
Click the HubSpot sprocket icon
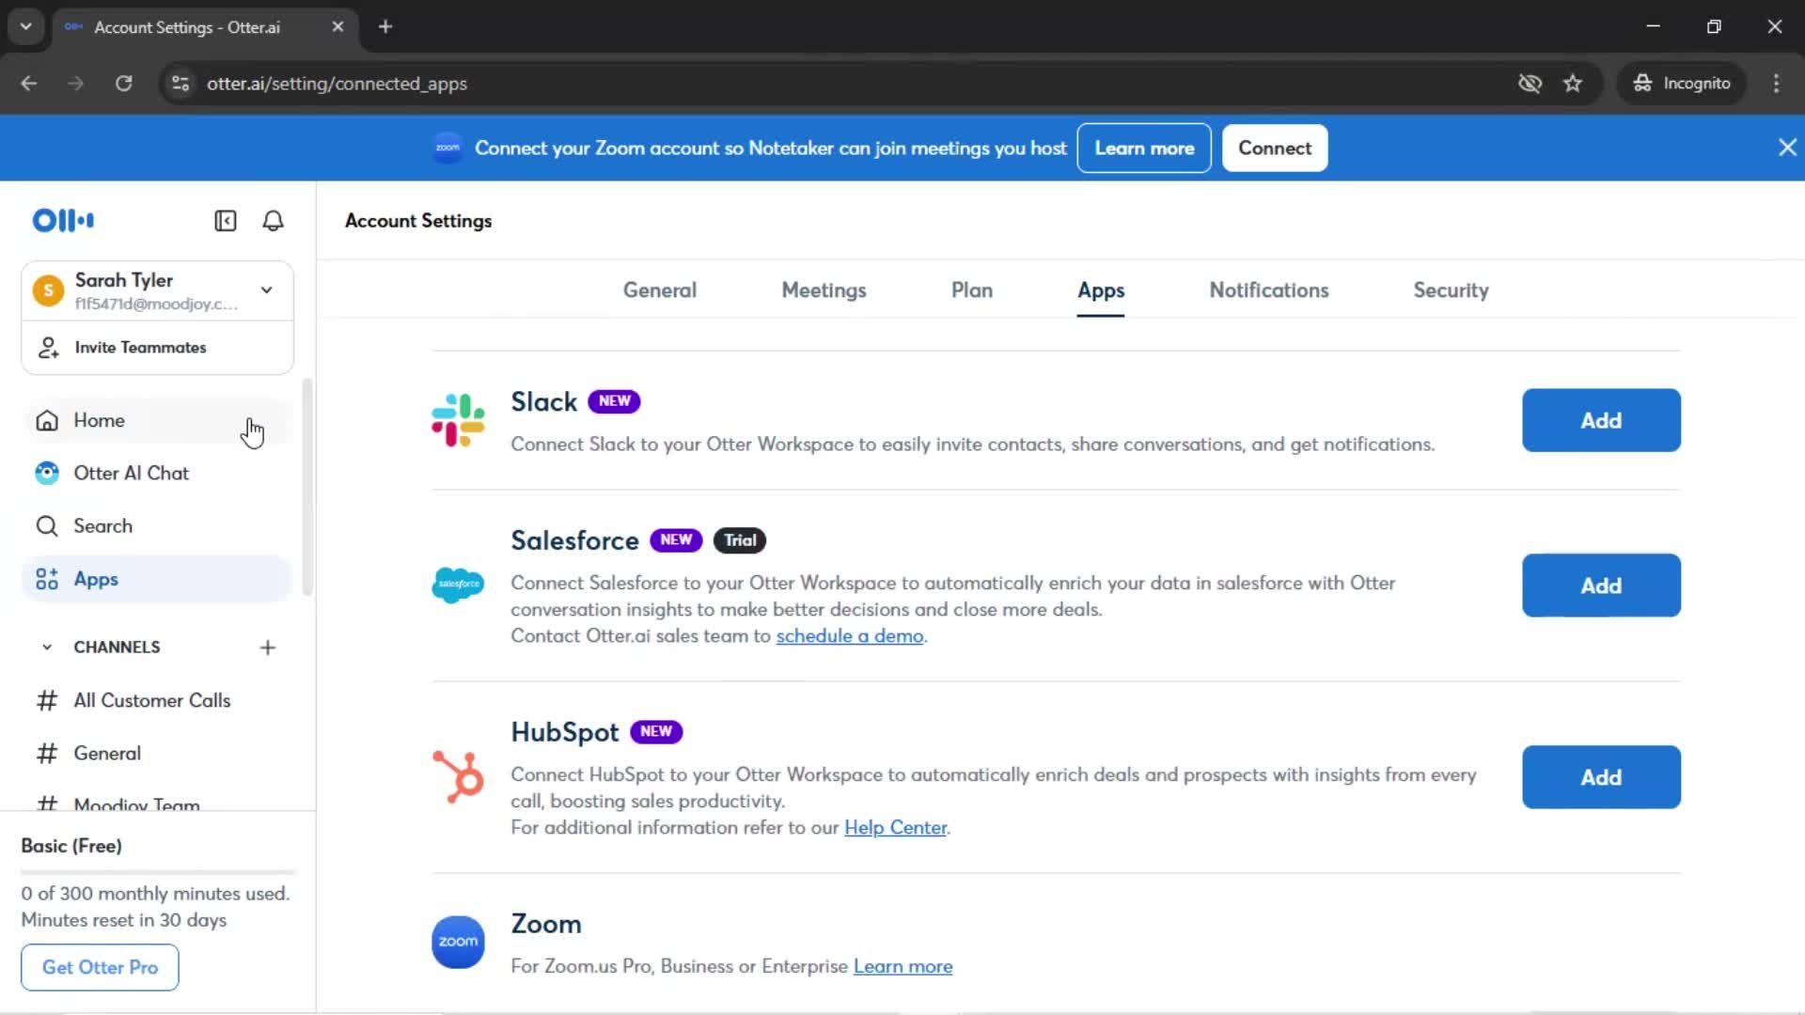(x=458, y=777)
